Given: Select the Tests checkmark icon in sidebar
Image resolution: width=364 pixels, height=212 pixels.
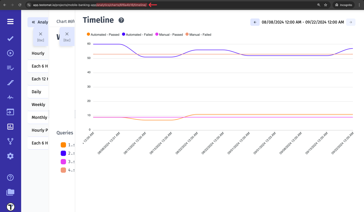Looking at the screenshot, I should [x=10, y=38].
